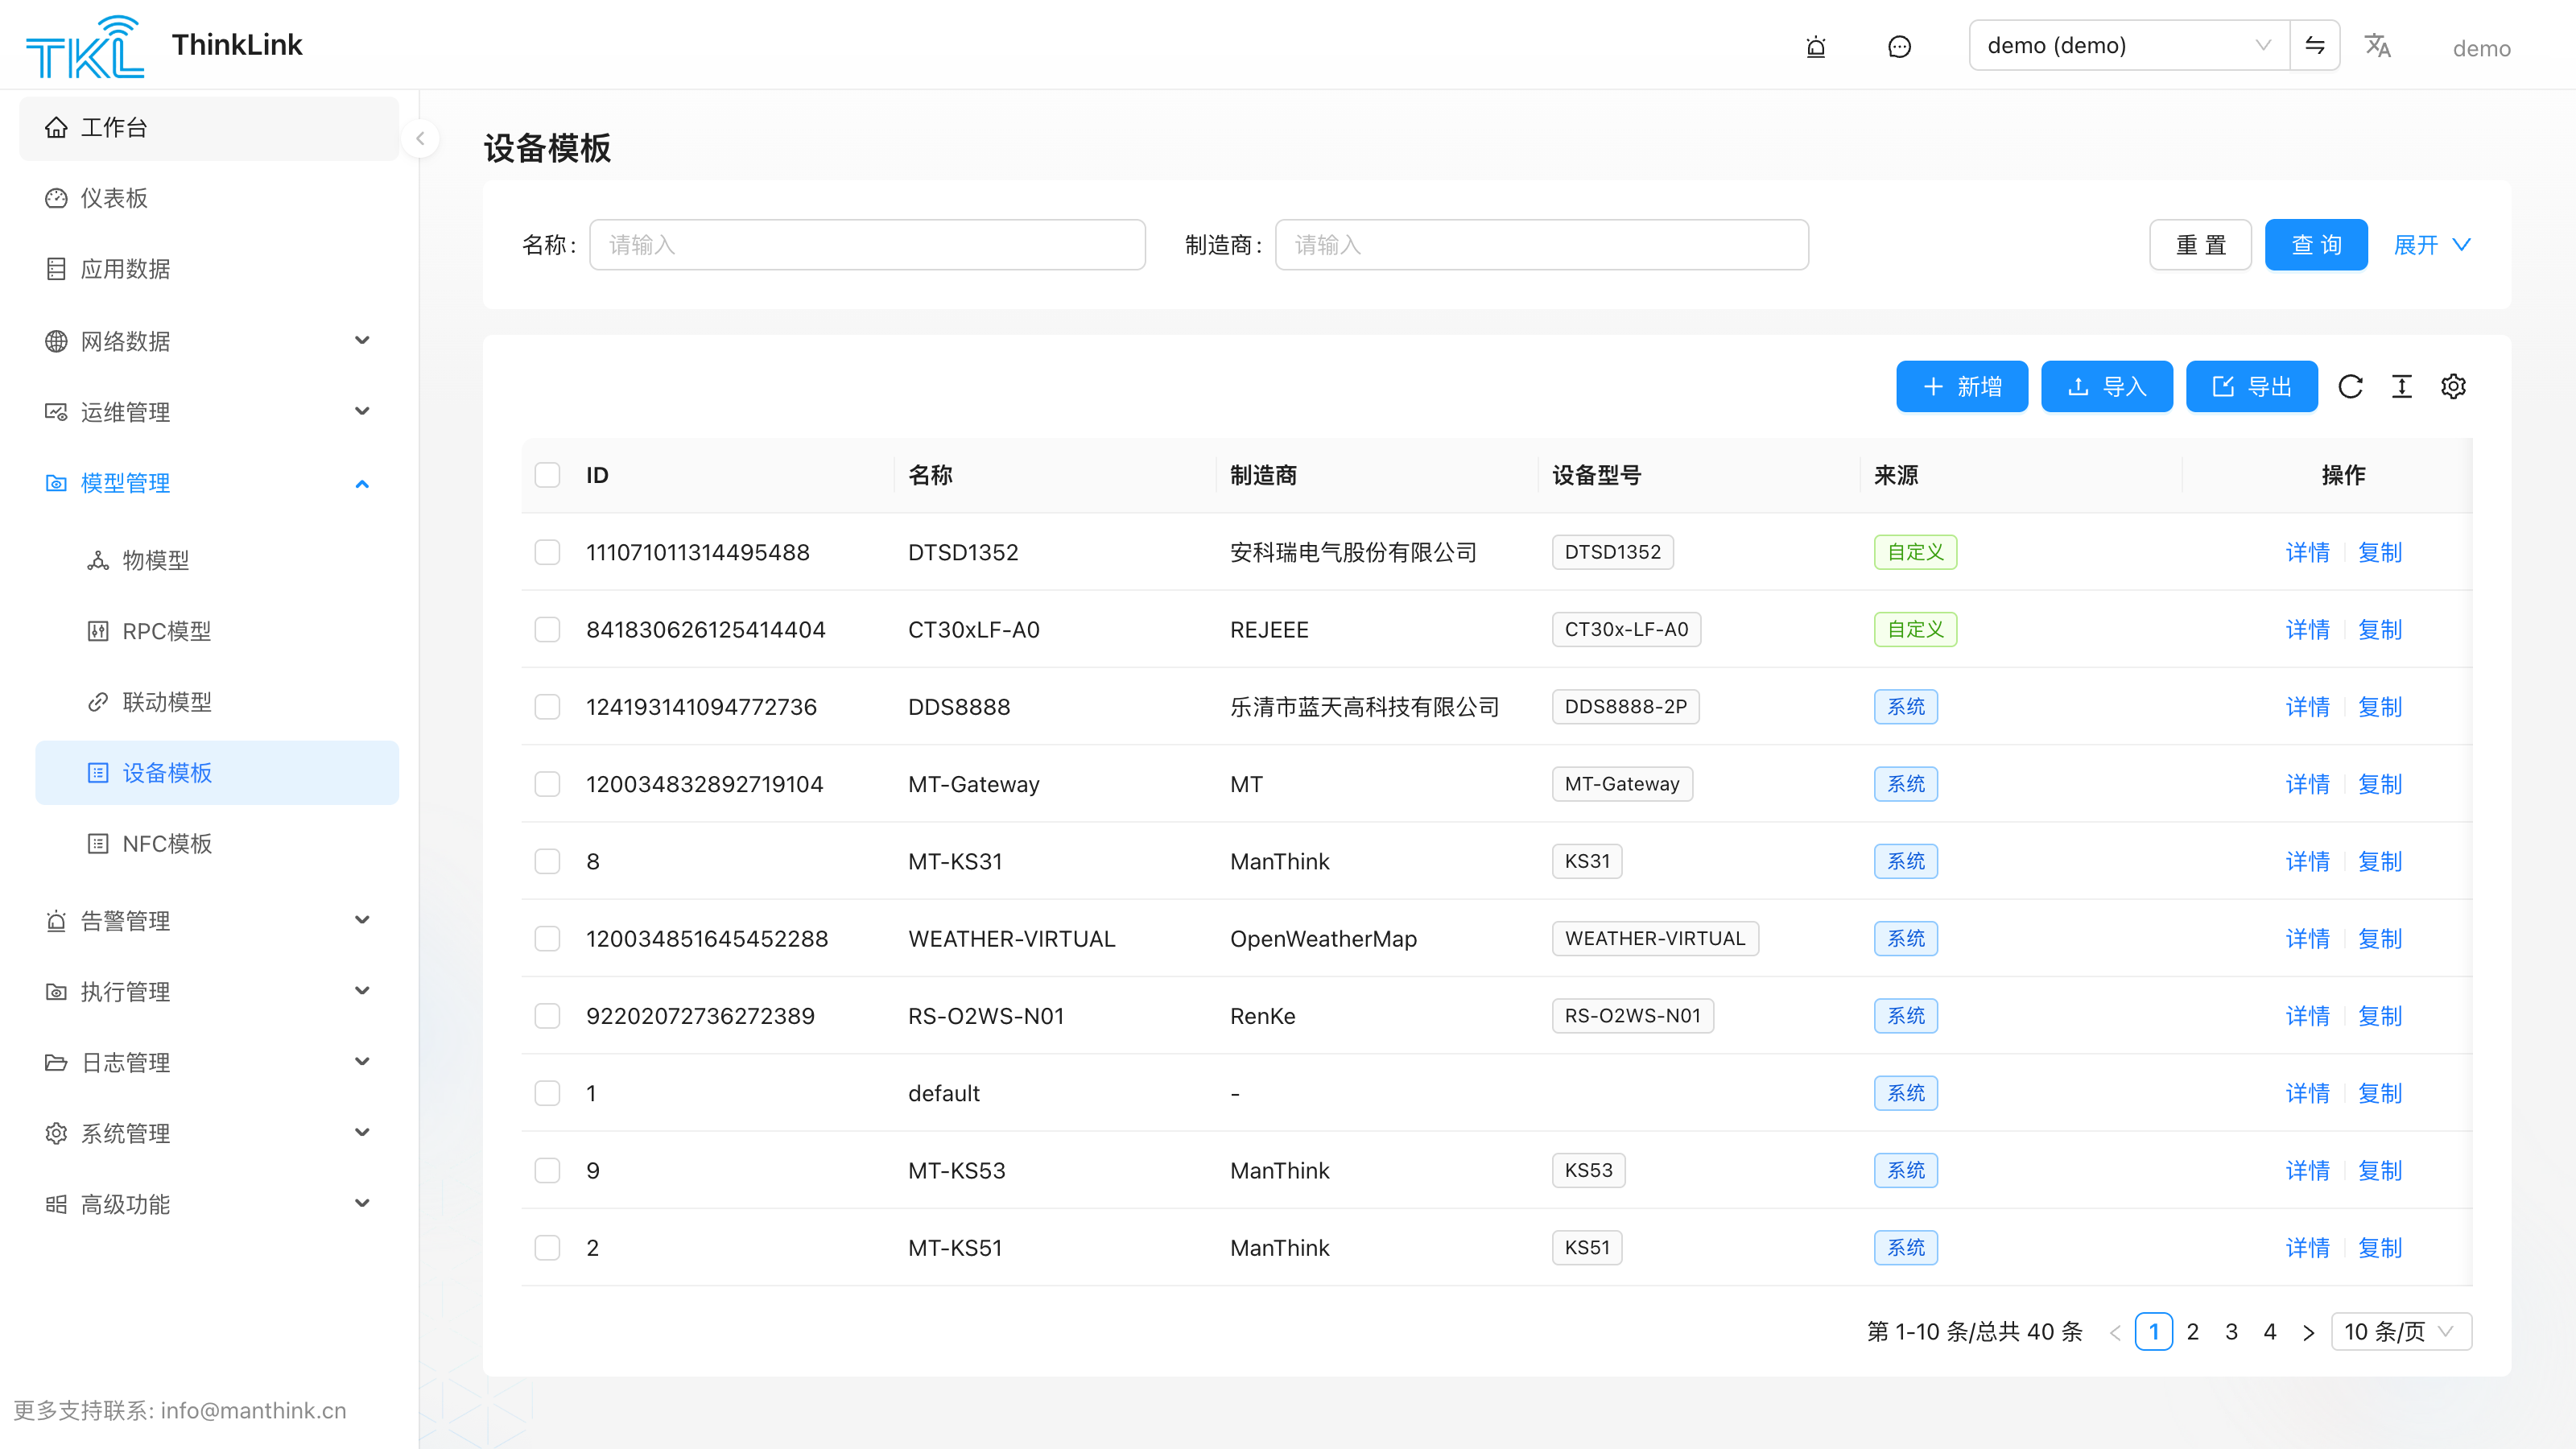This screenshot has height=1449, width=2576.
Task: Open 工作台 home in sidebar
Action: pyautogui.click(x=209, y=128)
